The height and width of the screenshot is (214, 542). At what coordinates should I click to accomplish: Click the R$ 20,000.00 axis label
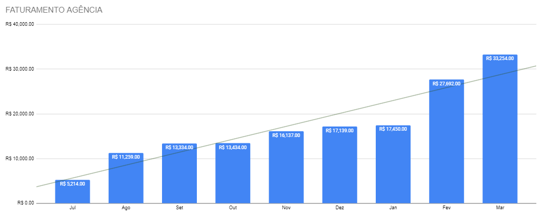click(x=20, y=114)
